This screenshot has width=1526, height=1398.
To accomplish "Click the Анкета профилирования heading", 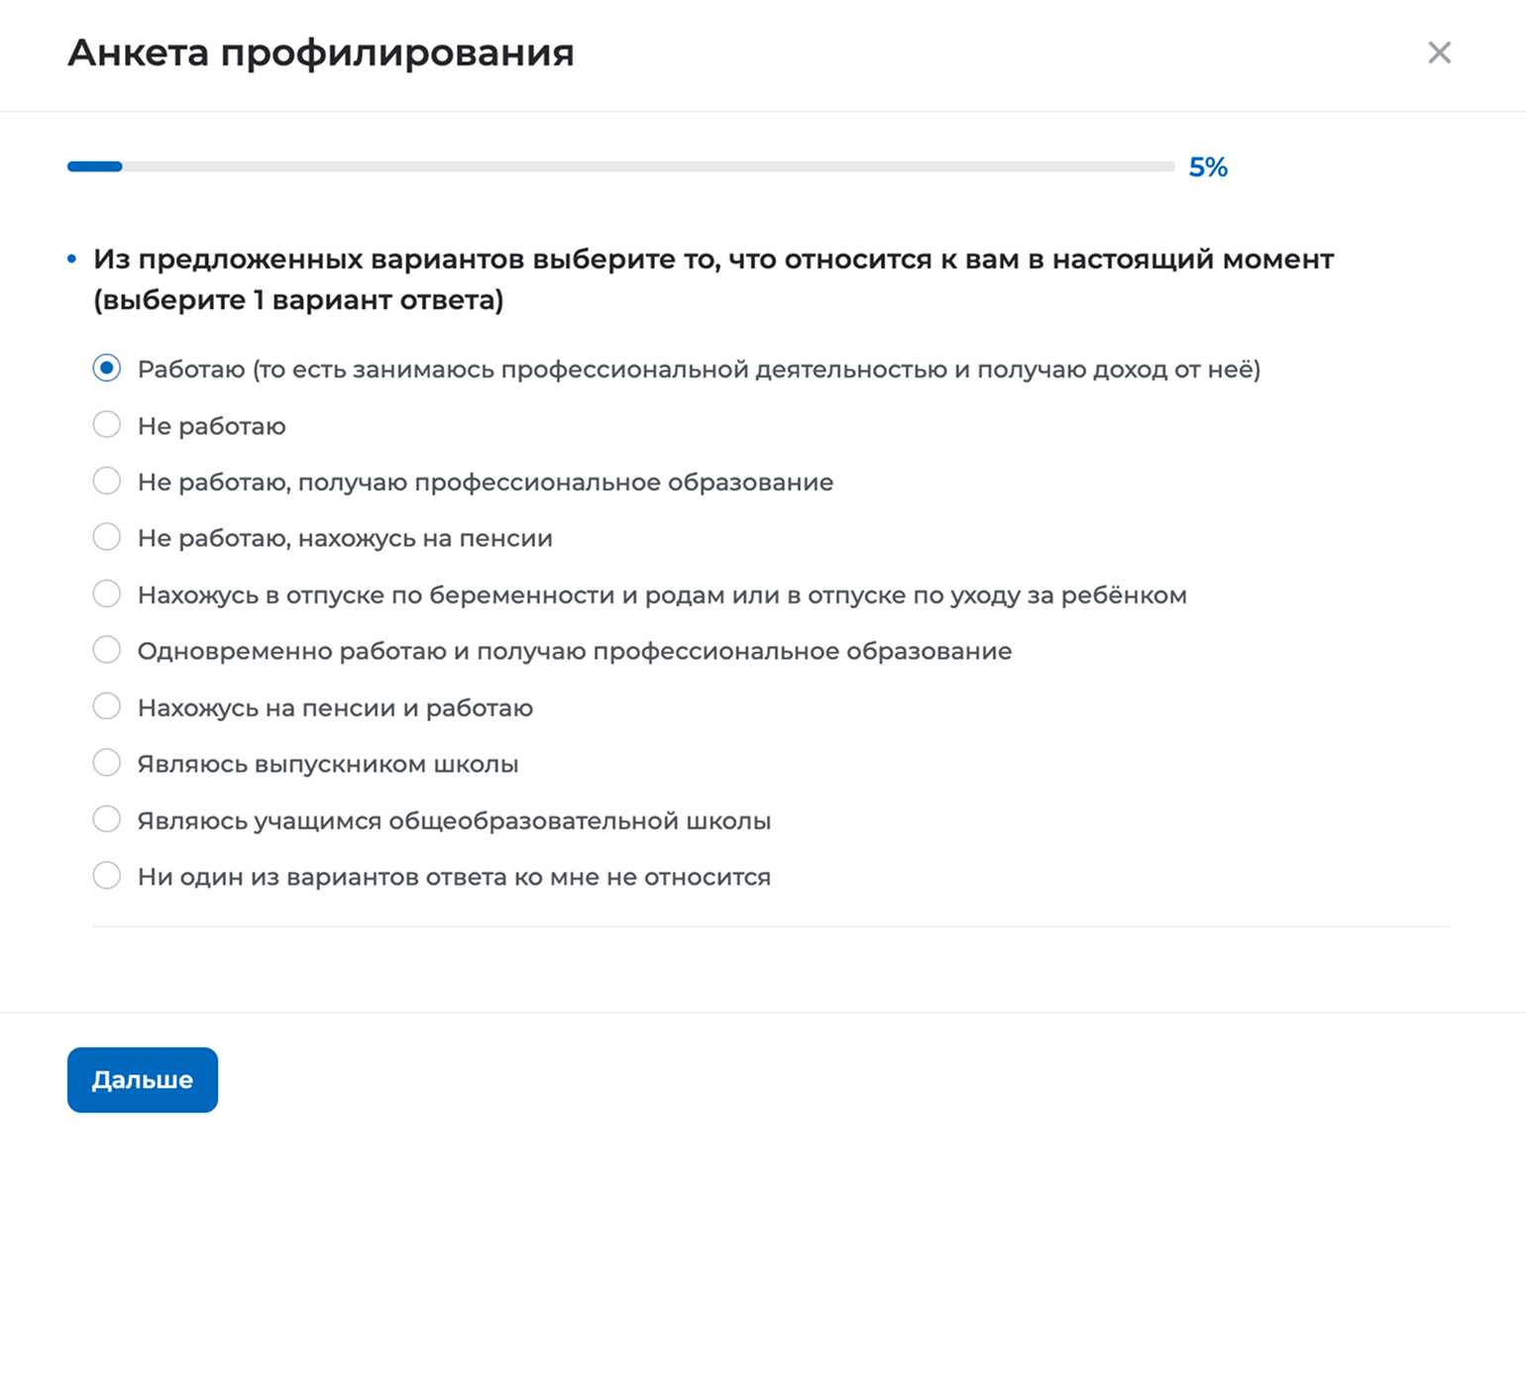I will pos(321,53).
